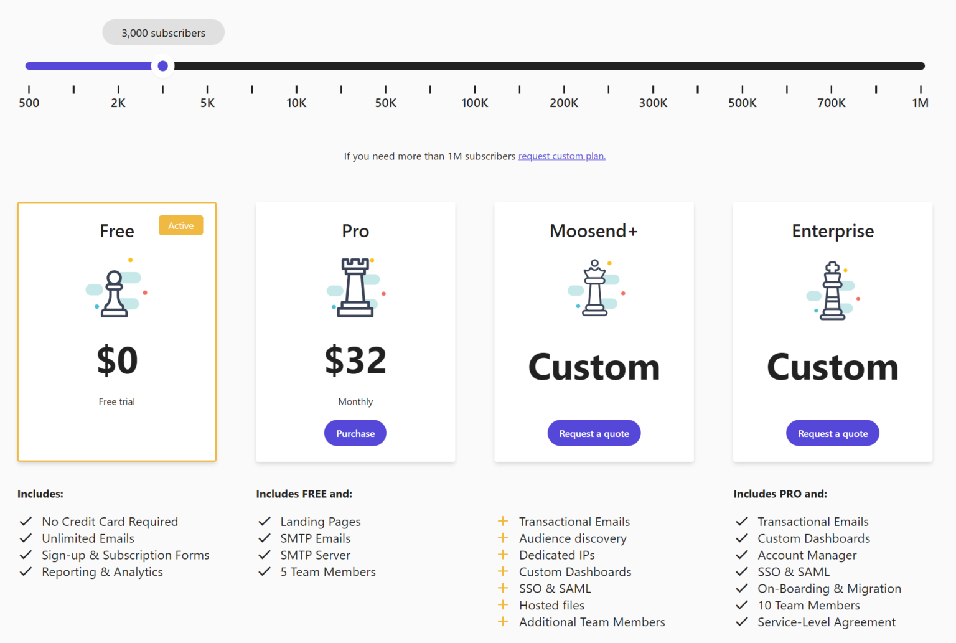Click the pawn icon on the Free plan

point(116,291)
